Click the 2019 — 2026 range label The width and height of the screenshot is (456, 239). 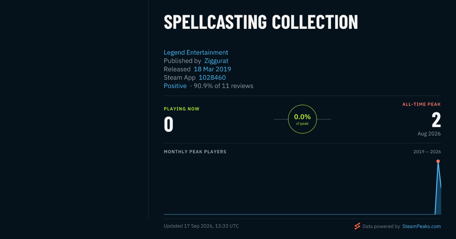pyautogui.click(x=427, y=152)
